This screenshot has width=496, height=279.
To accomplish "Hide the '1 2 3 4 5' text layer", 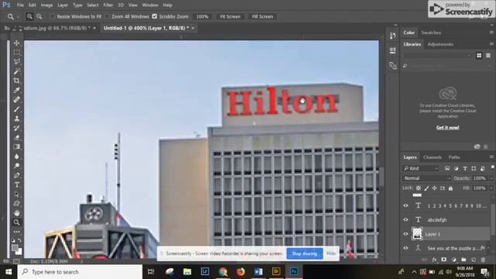I will pos(406,205).
